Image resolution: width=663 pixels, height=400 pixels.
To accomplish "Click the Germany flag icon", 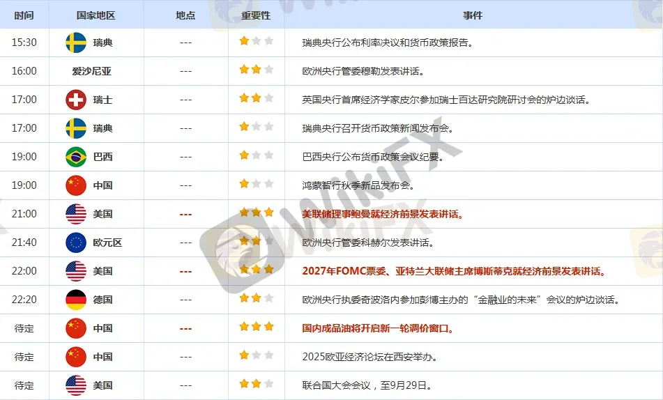I will point(76,300).
